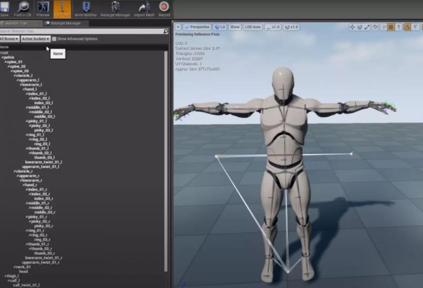This screenshot has height=288, width=423.
Task: Toggle rotation snapping orange triangle button
Action: pyautogui.click(x=407, y=27)
